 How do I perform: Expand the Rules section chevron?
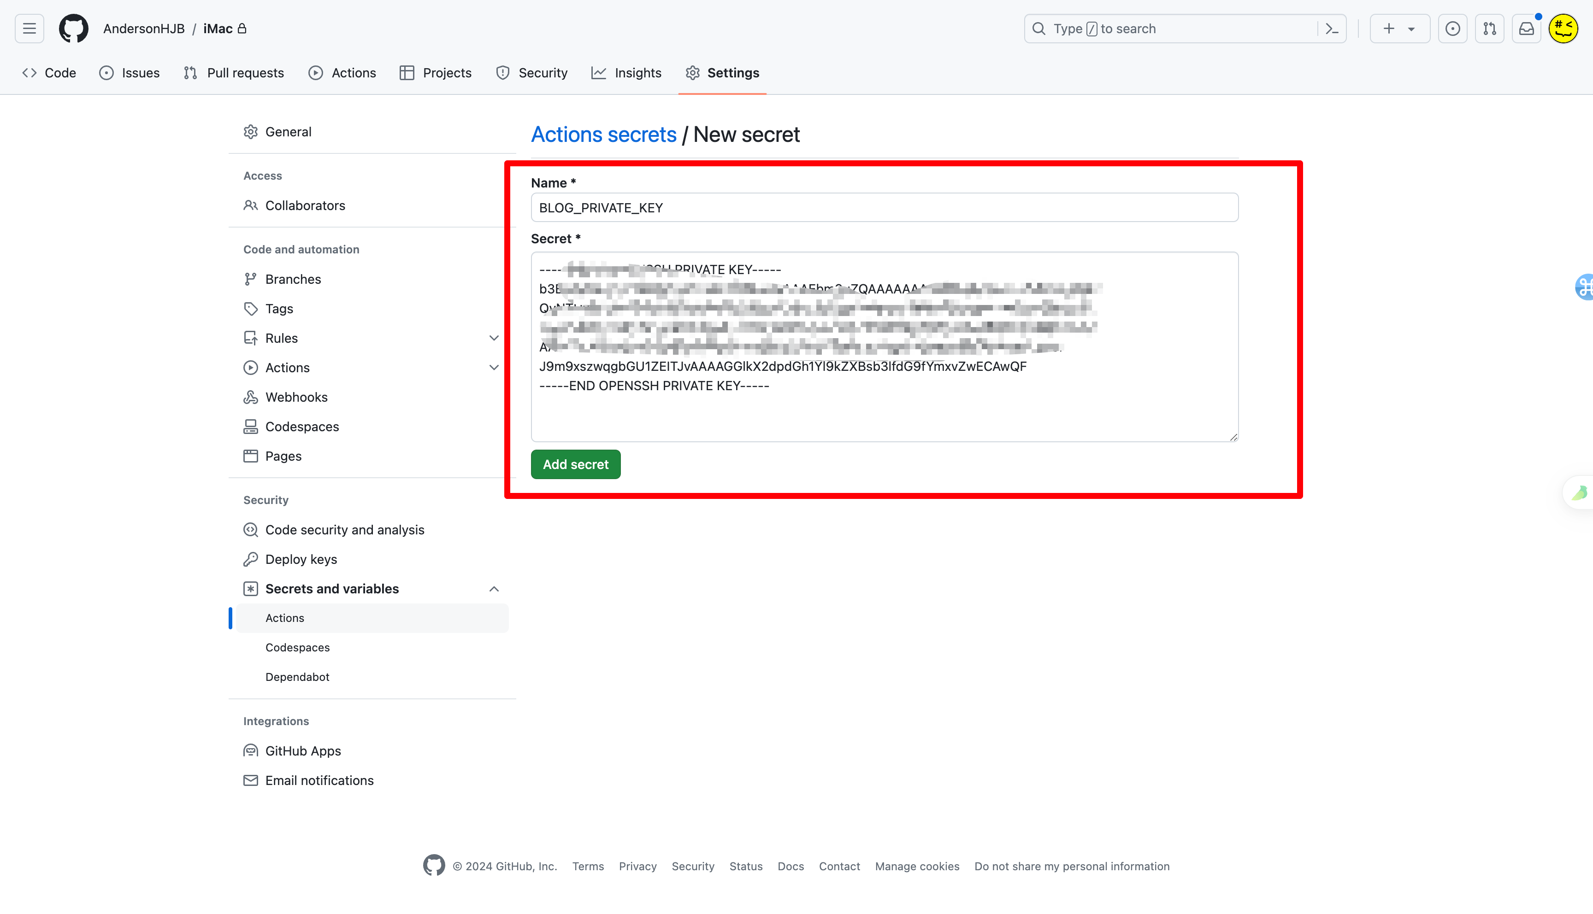tap(494, 338)
